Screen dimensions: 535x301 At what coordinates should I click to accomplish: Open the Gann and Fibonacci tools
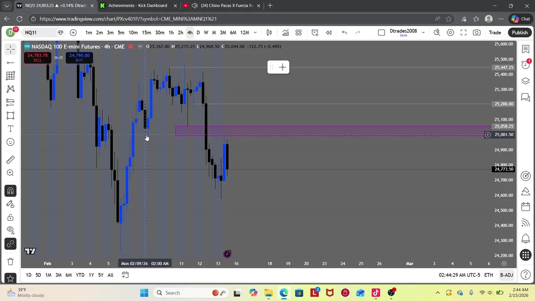pos(10,76)
